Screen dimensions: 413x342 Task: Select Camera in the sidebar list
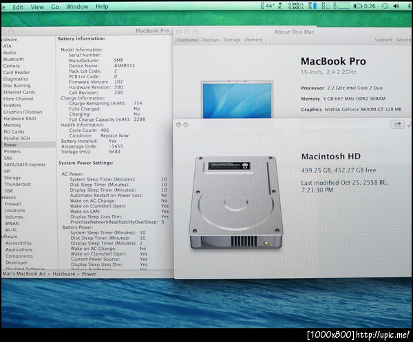click(x=11, y=66)
